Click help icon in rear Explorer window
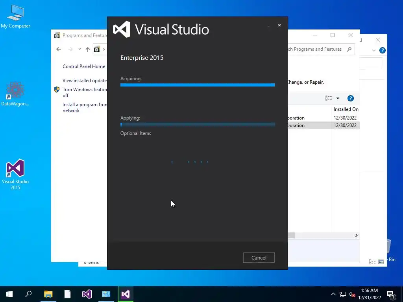Viewport: 403px width, 302px height. [382, 50]
